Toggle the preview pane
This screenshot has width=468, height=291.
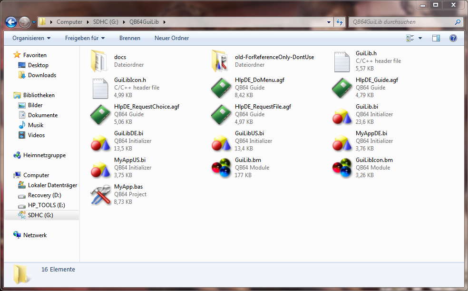436,38
